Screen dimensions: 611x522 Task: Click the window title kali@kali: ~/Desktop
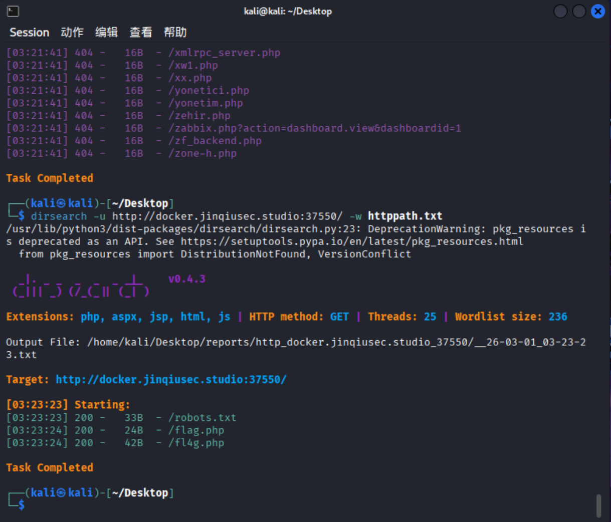[x=288, y=11]
